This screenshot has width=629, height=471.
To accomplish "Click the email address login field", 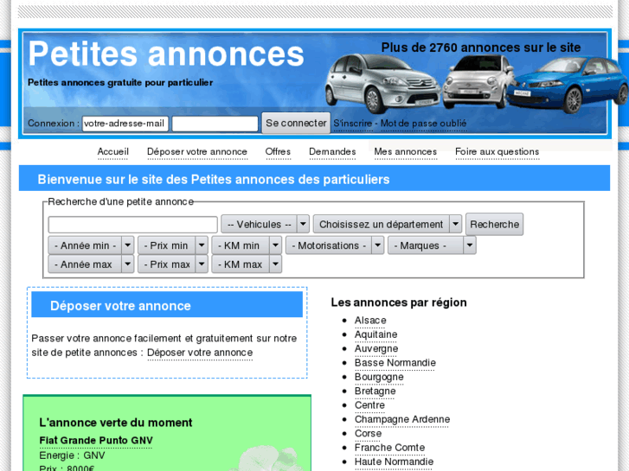I will (125, 124).
